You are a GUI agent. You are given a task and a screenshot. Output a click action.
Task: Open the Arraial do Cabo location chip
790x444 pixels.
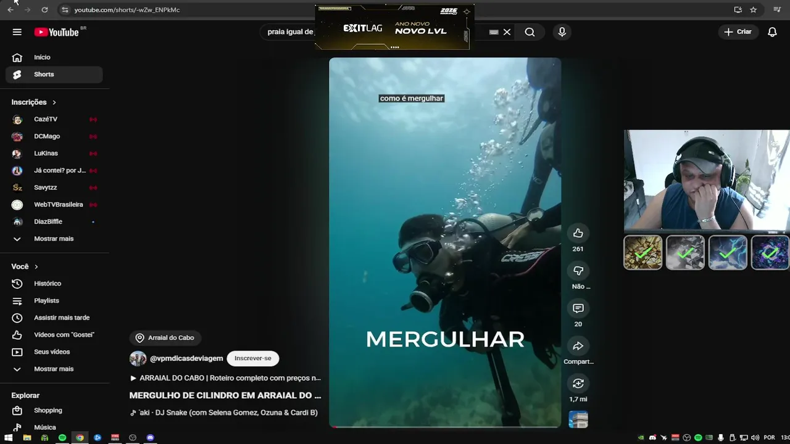click(x=165, y=338)
